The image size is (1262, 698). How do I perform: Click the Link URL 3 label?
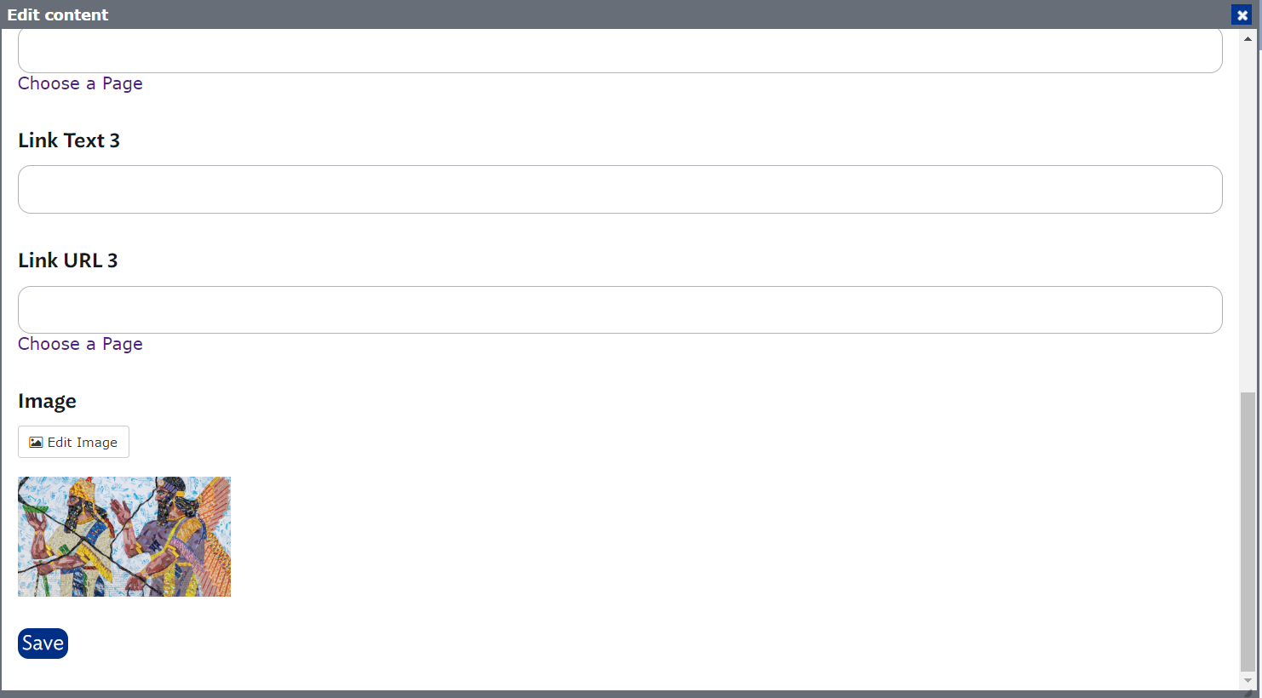pyautogui.click(x=68, y=260)
